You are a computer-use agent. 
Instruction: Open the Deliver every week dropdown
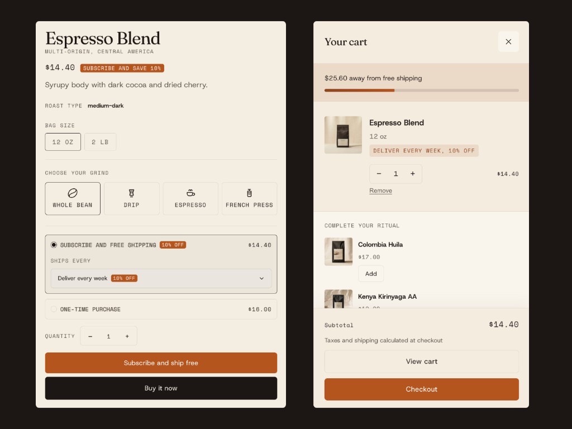pyautogui.click(x=161, y=278)
